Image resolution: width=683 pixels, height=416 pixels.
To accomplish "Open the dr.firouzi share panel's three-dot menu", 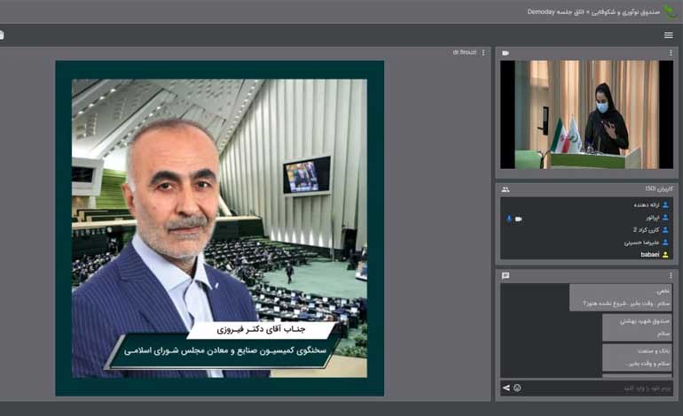I will [x=483, y=53].
